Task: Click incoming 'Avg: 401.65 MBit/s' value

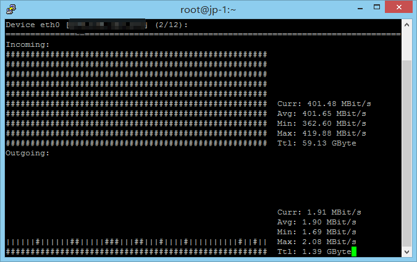Action: coord(321,113)
